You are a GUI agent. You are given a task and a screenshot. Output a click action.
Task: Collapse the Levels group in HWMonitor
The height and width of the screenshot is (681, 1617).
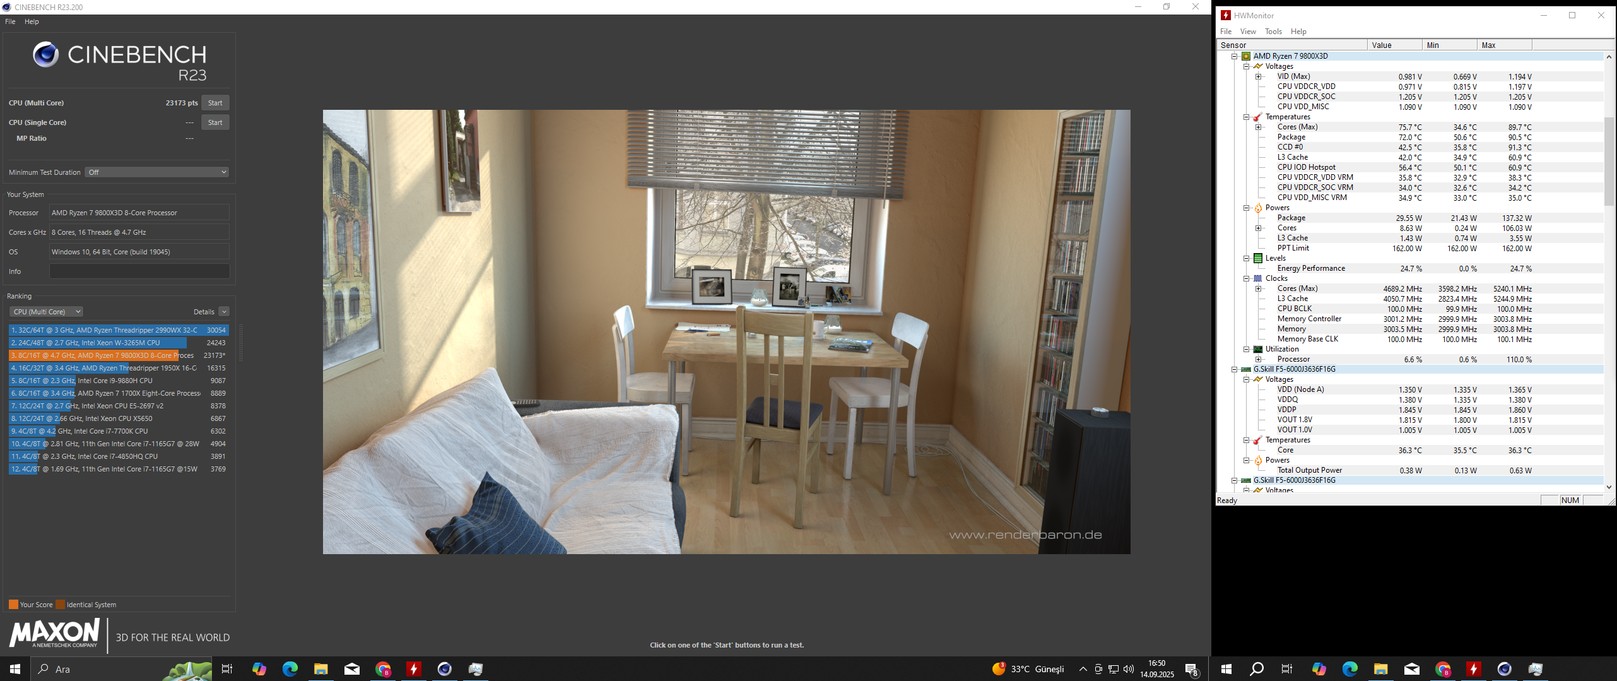pyautogui.click(x=1247, y=258)
